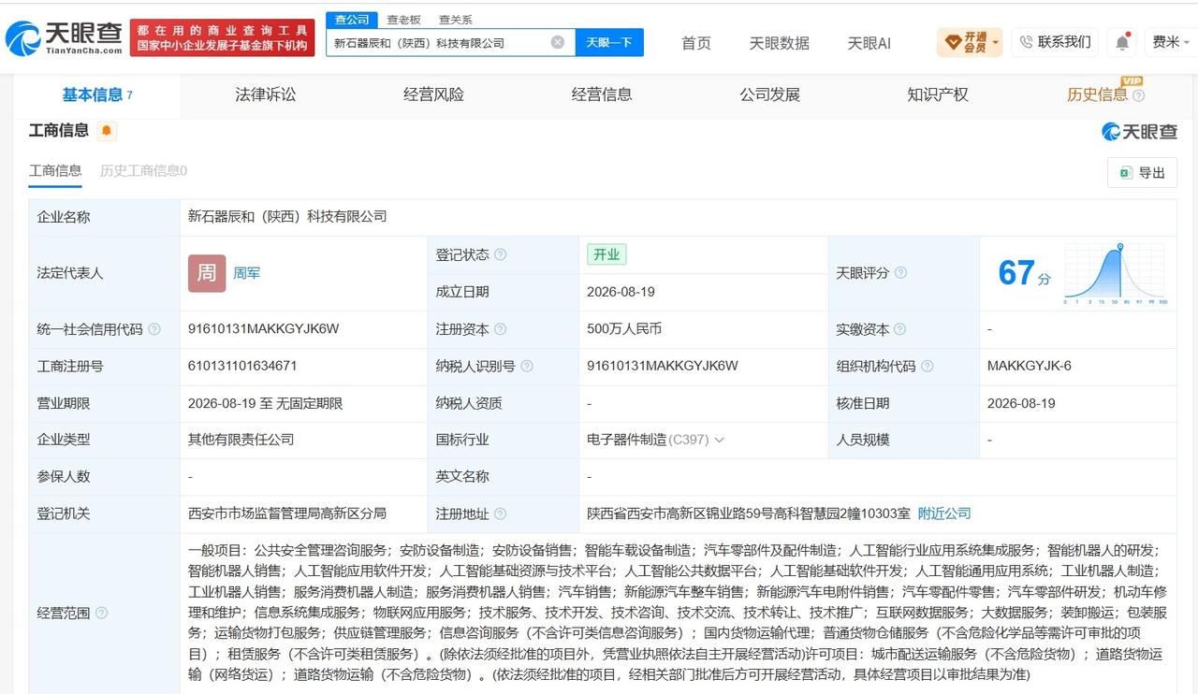Click the TianYanCha logo at top left
This screenshot has width=1198, height=694.
64,38
